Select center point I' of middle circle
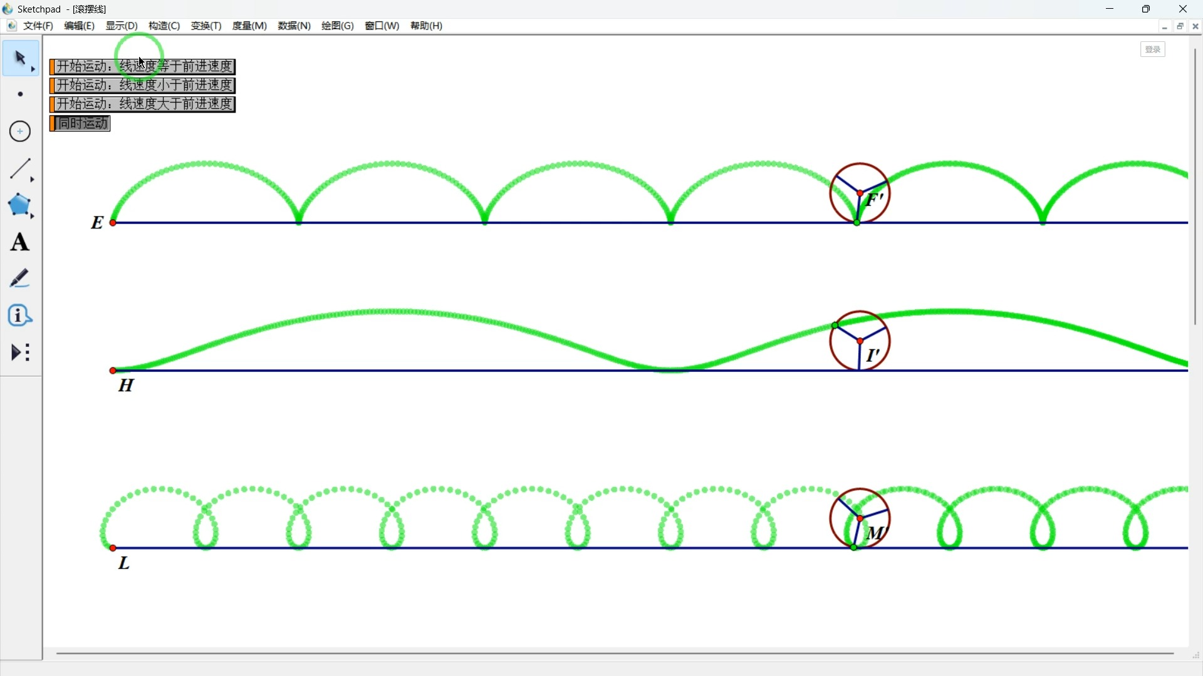Image resolution: width=1203 pixels, height=676 pixels. tap(860, 341)
